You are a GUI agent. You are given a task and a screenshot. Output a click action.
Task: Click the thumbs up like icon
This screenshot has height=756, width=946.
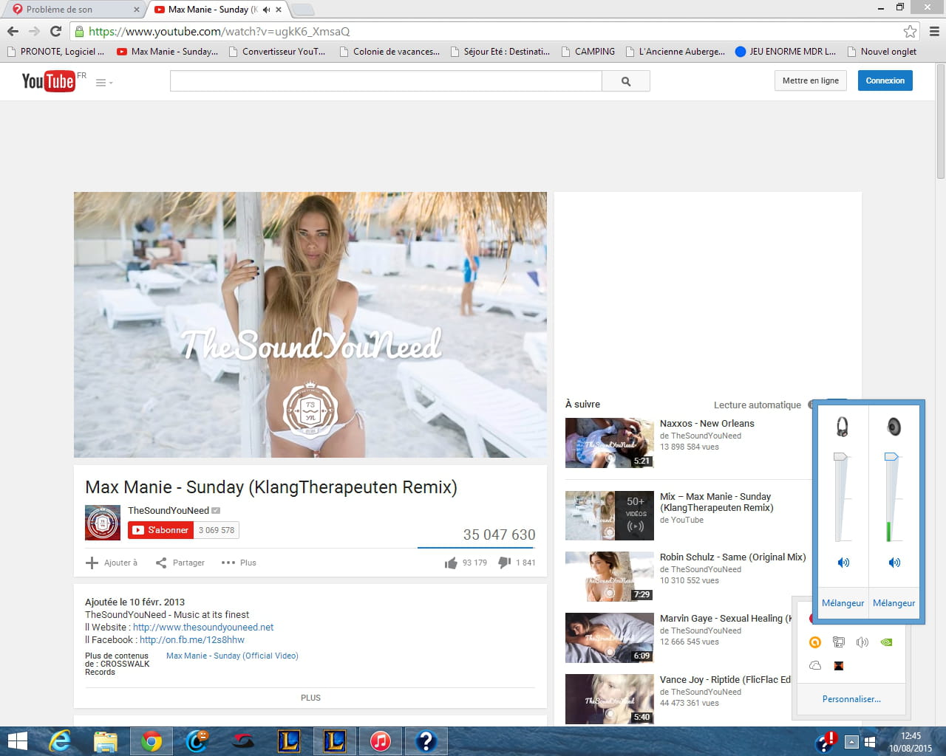pos(451,563)
